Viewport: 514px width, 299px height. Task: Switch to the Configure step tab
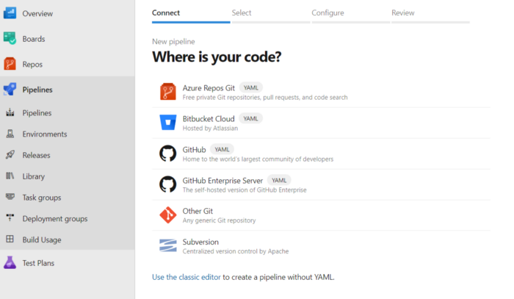click(x=327, y=13)
